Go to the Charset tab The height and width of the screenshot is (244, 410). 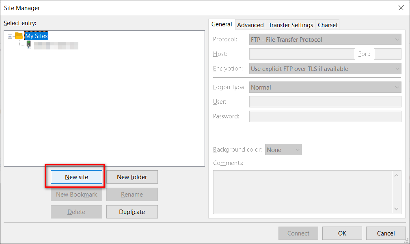tap(328, 25)
